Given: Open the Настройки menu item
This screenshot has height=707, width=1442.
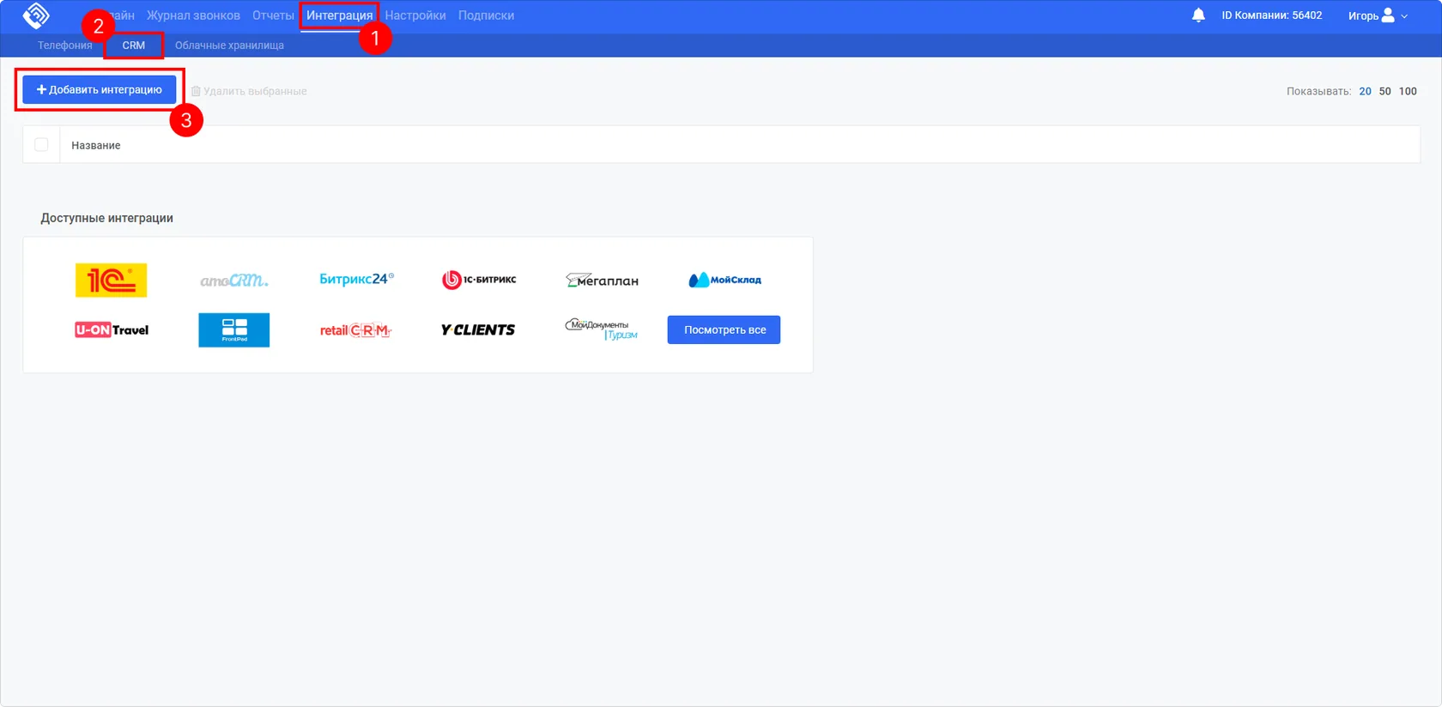Looking at the screenshot, I should 415,15.
